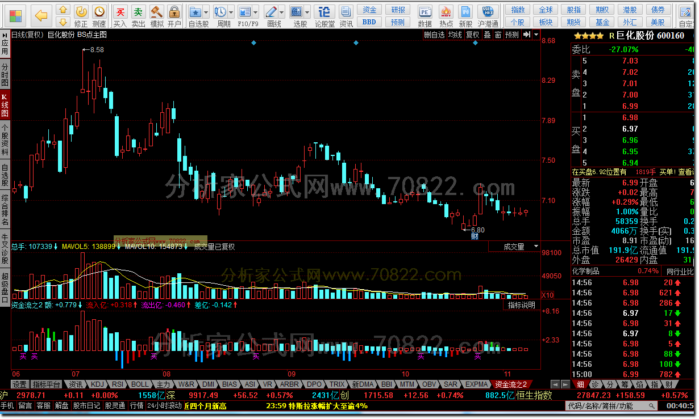Toggle the 均线 moving average display

(455, 35)
